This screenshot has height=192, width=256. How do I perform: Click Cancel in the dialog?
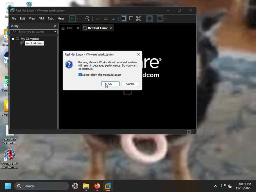130,84
